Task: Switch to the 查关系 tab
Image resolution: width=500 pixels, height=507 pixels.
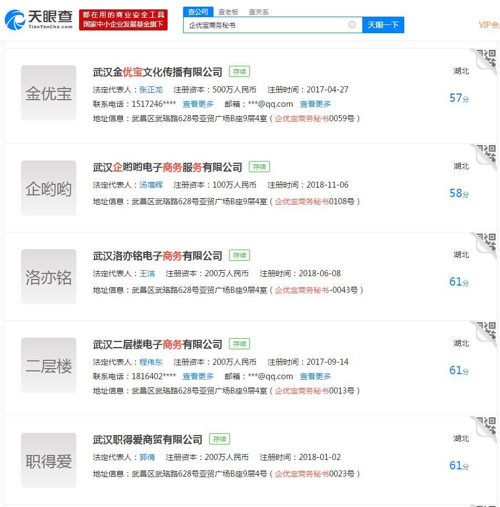Action: click(259, 12)
